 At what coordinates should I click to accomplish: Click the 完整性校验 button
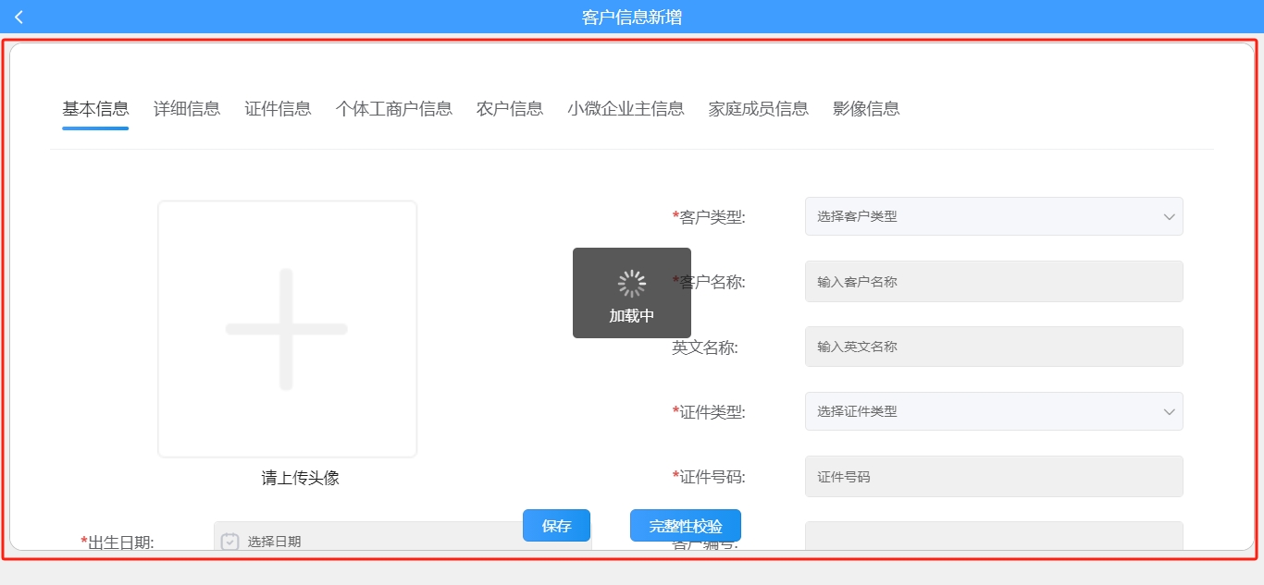point(685,525)
